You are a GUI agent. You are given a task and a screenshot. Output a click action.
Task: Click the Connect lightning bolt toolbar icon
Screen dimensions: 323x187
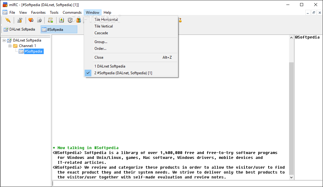pyautogui.click(x=8, y=20)
